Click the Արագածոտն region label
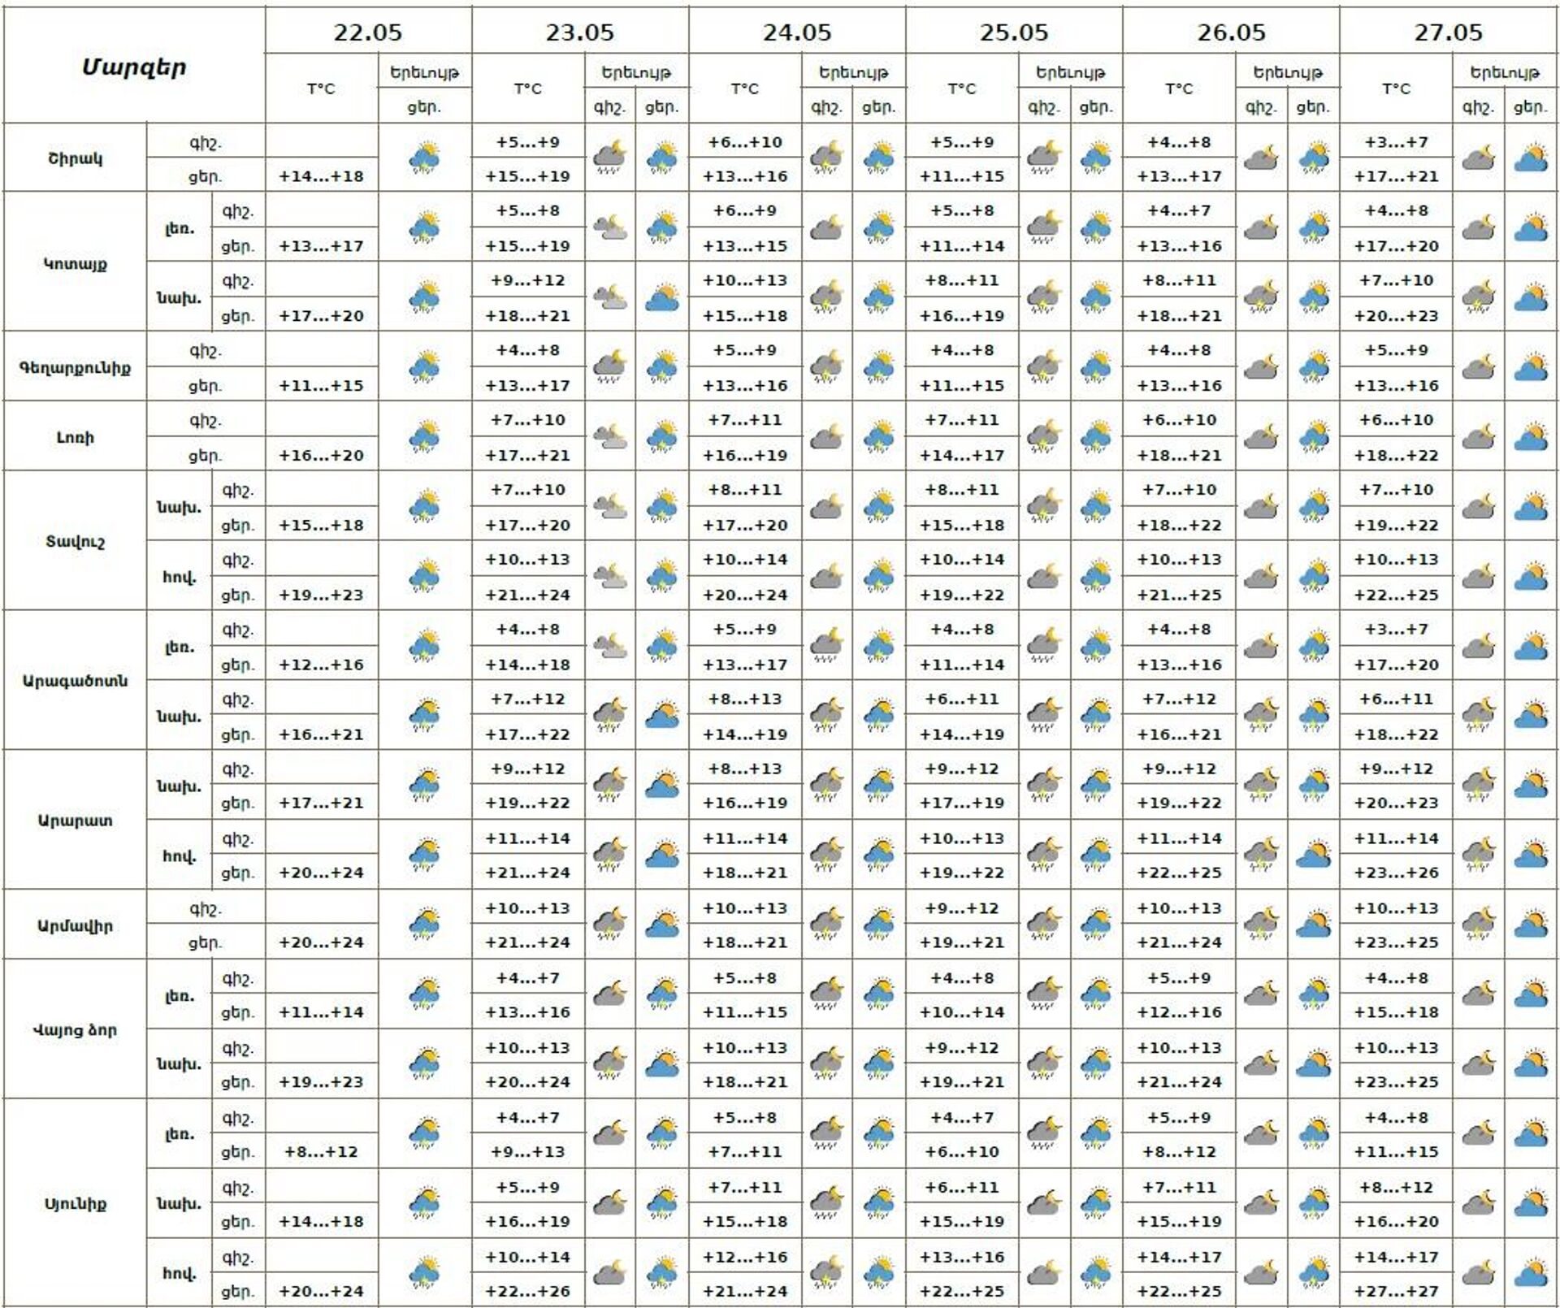This screenshot has width=1560, height=1308. [x=75, y=681]
